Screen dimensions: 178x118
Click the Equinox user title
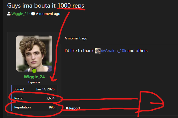(34, 82)
